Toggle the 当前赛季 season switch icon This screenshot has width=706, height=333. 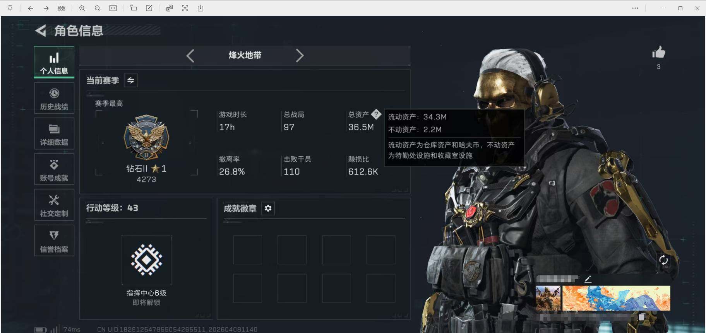point(131,80)
